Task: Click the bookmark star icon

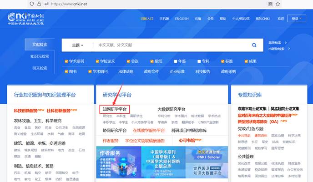Action: coord(278,4)
